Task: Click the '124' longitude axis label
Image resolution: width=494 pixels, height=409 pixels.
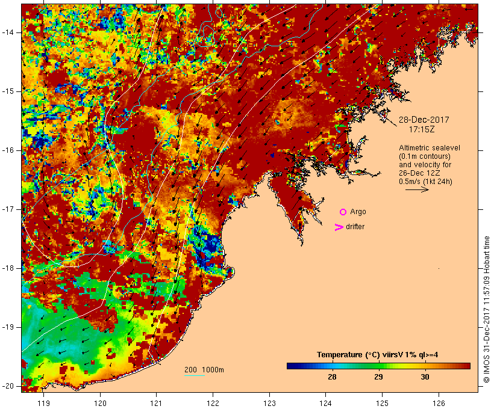Action: [x=326, y=403]
